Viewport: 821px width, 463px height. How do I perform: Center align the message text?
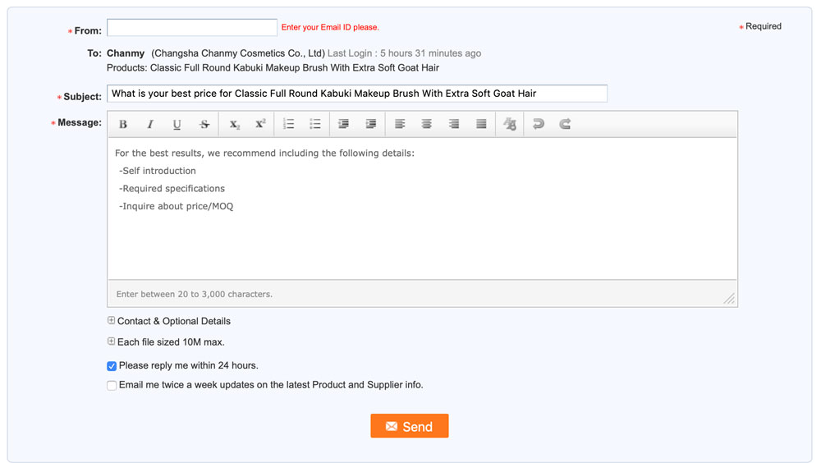pyautogui.click(x=427, y=125)
